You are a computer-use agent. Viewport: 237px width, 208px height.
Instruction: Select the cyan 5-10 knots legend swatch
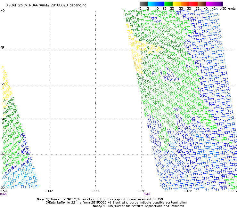click(x=152, y=4)
